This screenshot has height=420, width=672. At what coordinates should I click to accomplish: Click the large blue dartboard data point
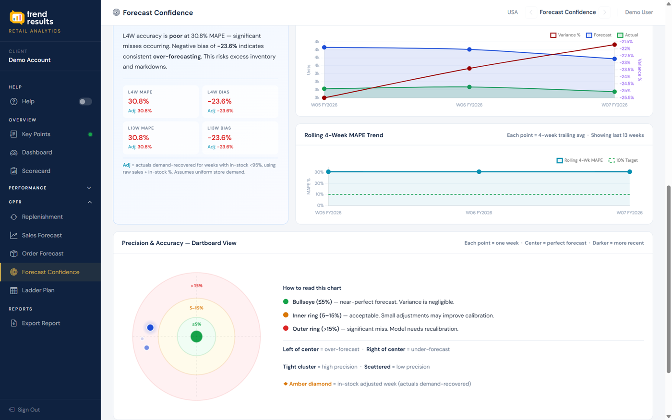coord(150,327)
